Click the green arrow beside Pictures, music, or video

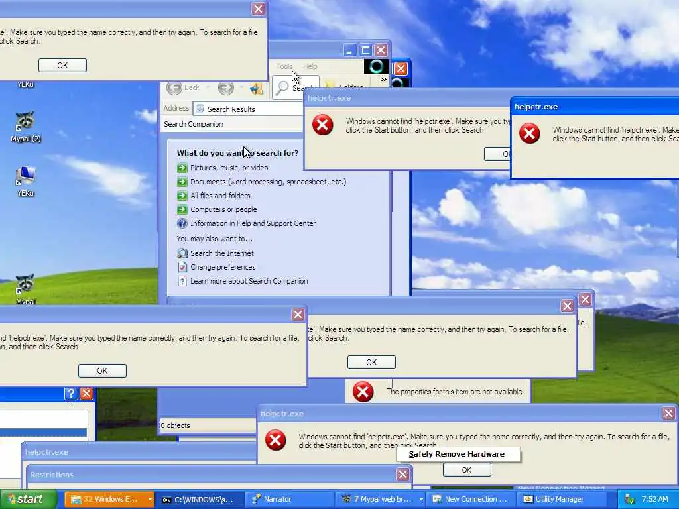click(x=182, y=168)
